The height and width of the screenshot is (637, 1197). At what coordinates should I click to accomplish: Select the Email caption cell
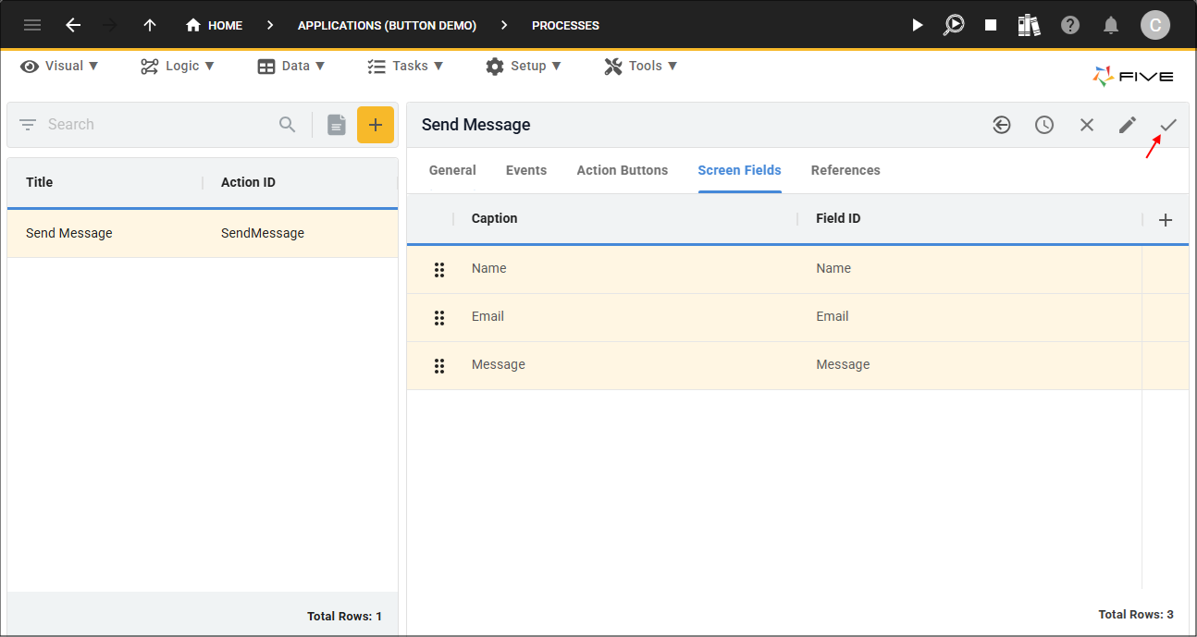(x=488, y=316)
